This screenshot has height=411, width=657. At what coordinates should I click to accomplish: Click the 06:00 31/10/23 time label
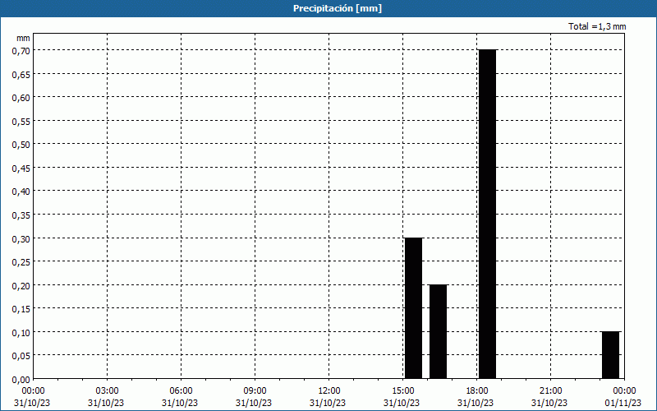point(180,397)
